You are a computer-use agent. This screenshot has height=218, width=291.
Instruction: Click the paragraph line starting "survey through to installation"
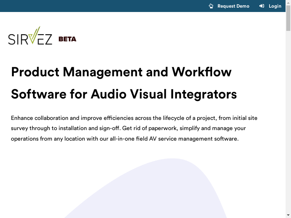pyautogui.click(x=128, y=128)
